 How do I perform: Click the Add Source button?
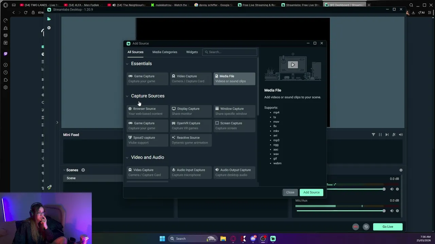tap(311, 192)
